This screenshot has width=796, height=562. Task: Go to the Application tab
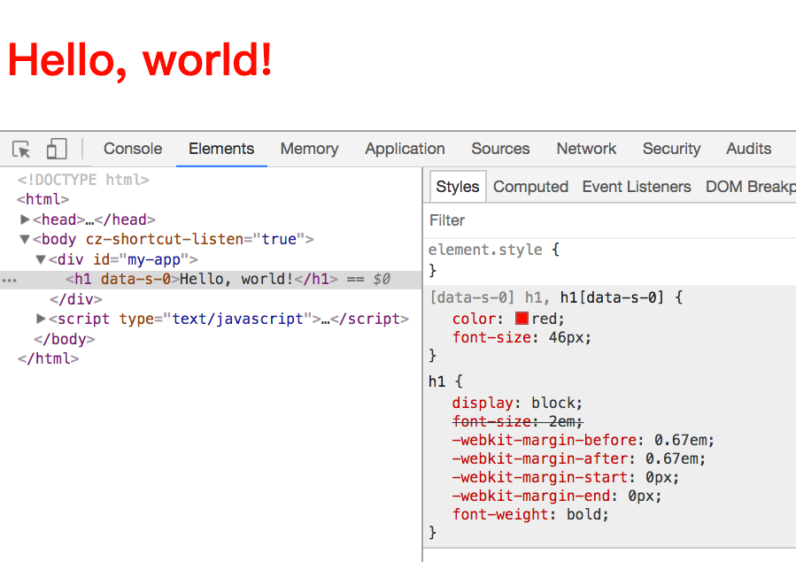coord(405,149)
